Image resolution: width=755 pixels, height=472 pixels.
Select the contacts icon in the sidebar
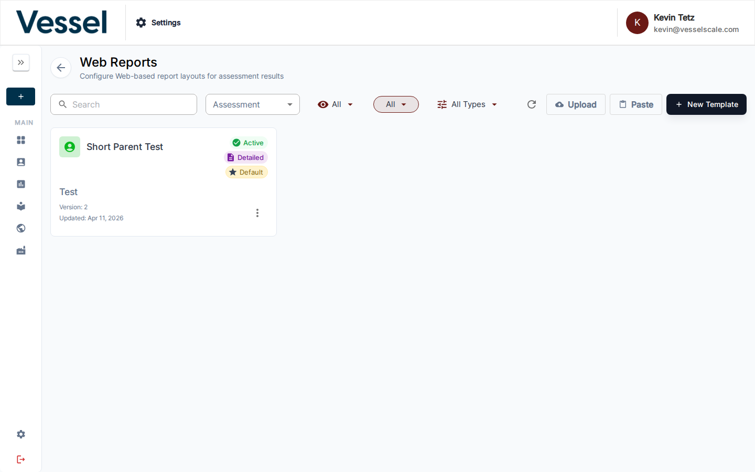coord(20,162)
